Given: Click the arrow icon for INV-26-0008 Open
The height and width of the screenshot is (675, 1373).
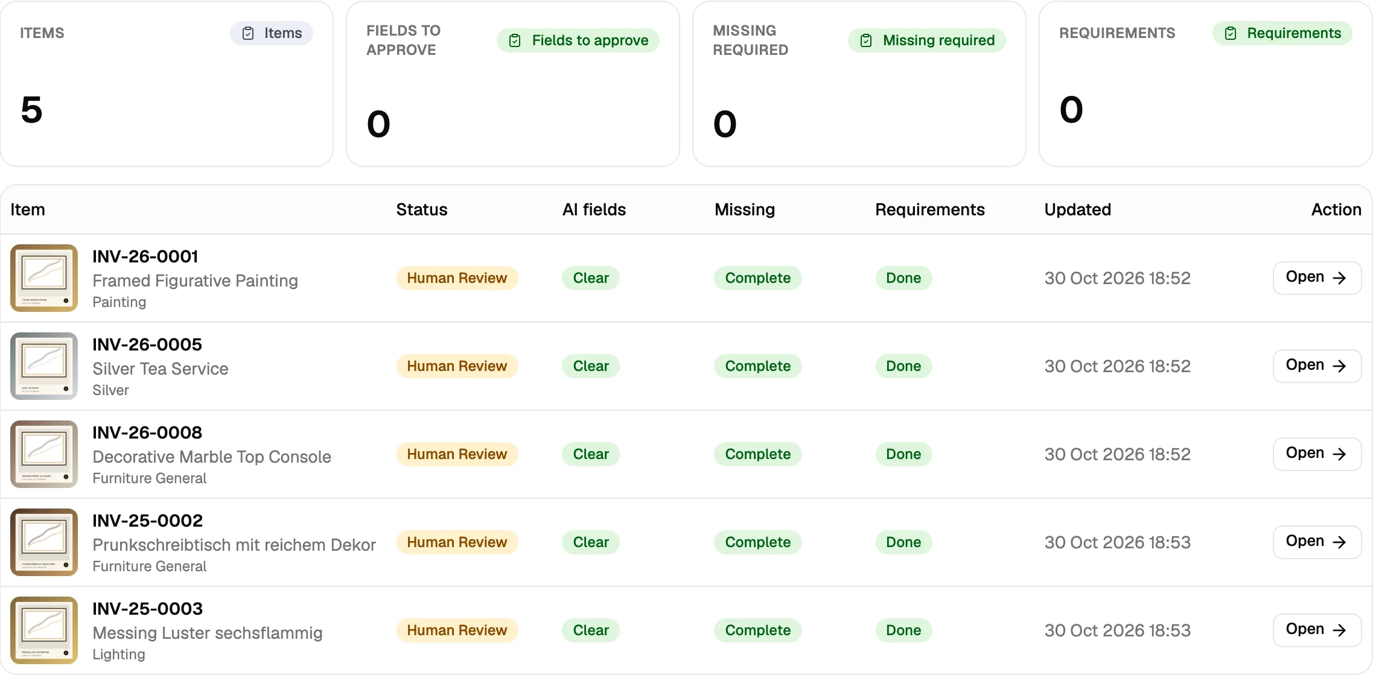Looking at the screenshot, I should click(1339, 454).
